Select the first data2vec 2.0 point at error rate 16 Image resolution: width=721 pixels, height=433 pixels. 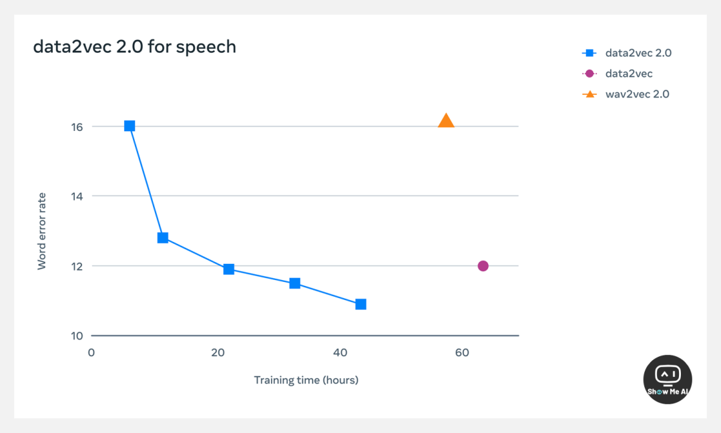click(x=130, y=126)
